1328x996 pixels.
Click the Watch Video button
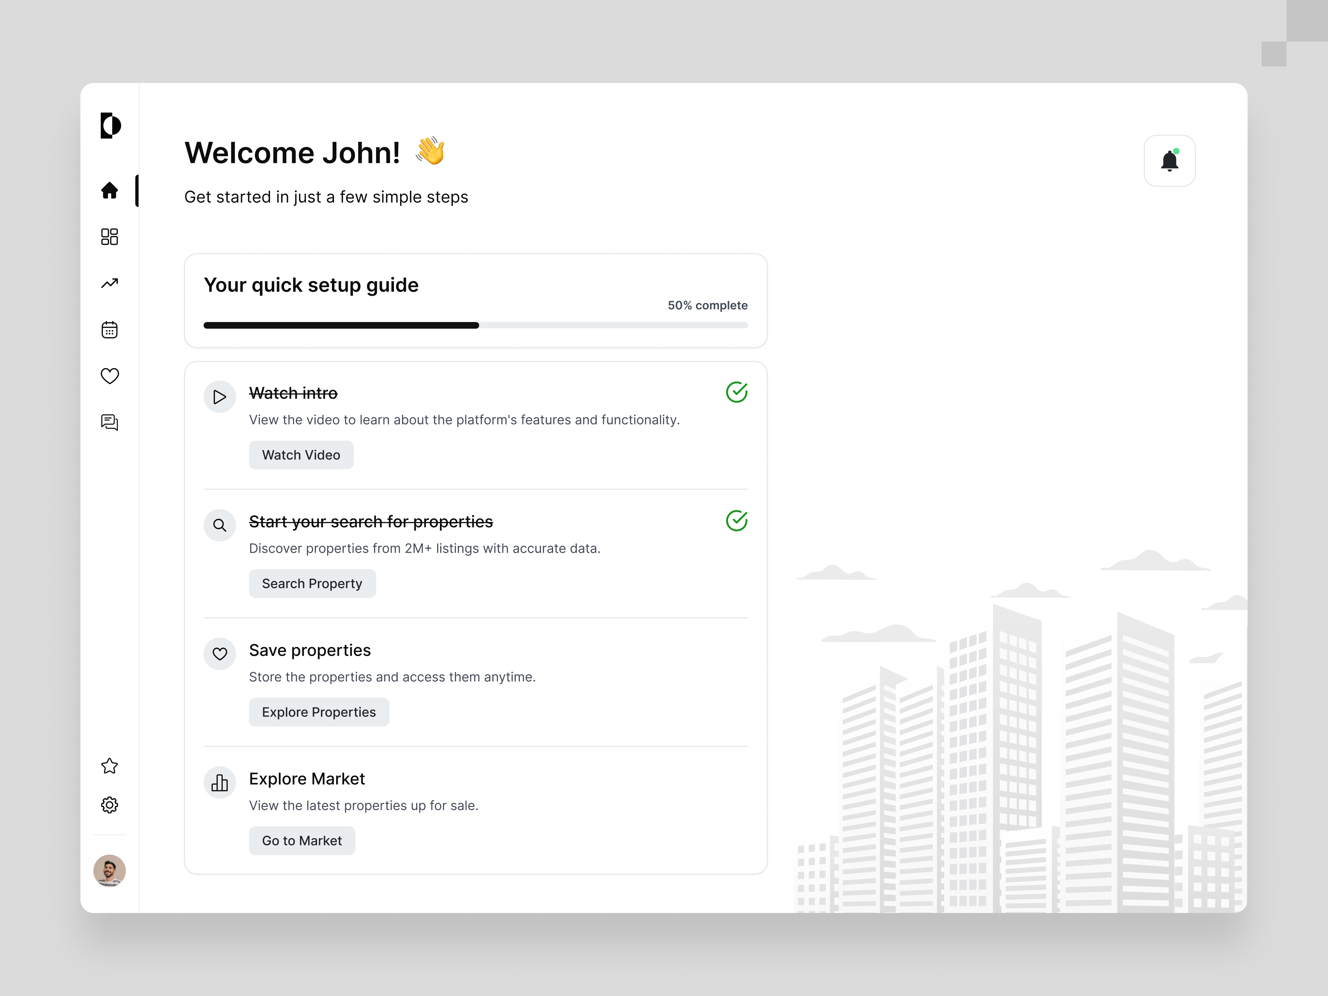tap(301, 455)
